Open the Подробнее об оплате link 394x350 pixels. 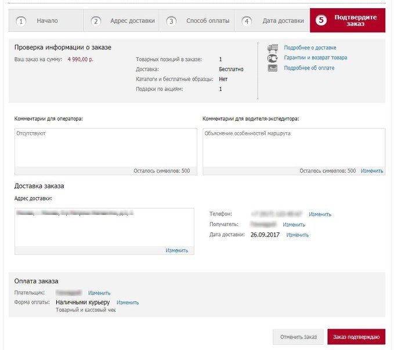click(x=309, y=68)
